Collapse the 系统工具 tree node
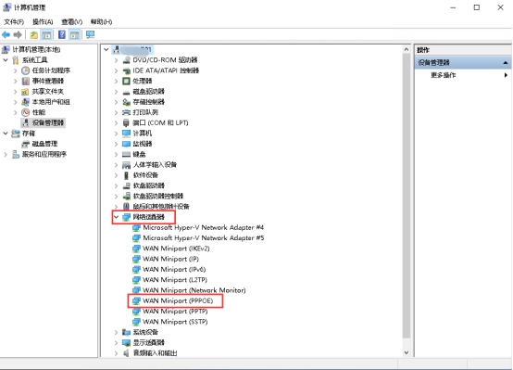The height and width of the screenshot is (370, 513). 6,60
